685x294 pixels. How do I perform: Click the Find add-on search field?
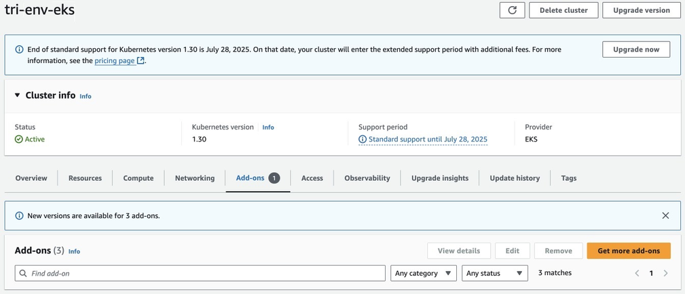point(204,273)
